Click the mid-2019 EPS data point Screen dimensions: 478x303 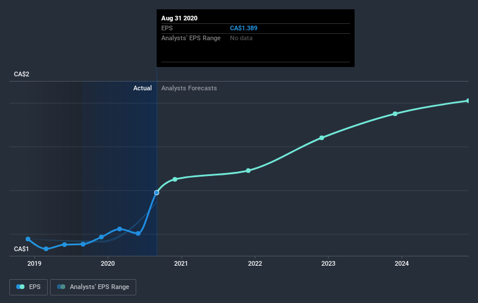tap(65, 244)
